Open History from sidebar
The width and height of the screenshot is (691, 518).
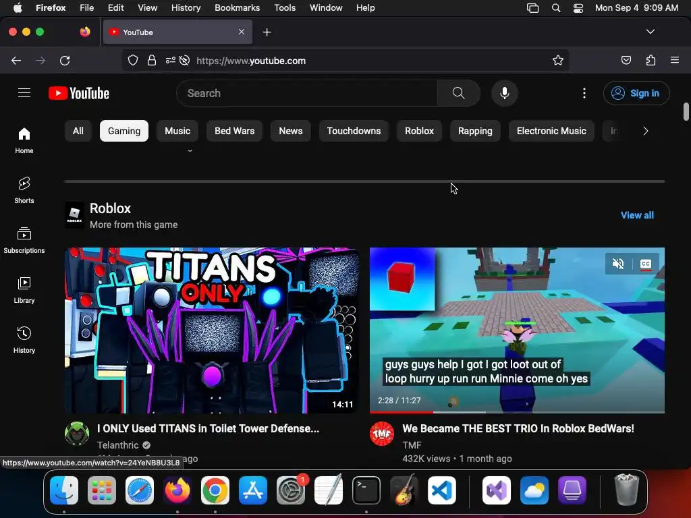24,340
